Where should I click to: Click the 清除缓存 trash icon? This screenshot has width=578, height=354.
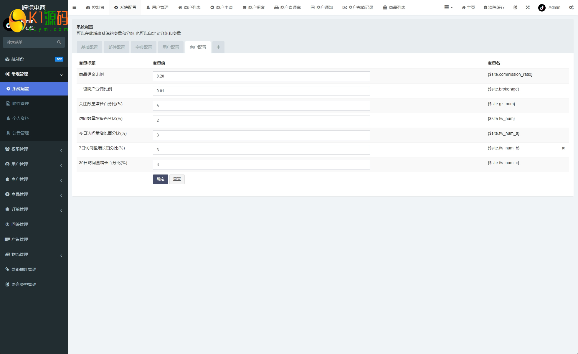click(x=485, y=7)
